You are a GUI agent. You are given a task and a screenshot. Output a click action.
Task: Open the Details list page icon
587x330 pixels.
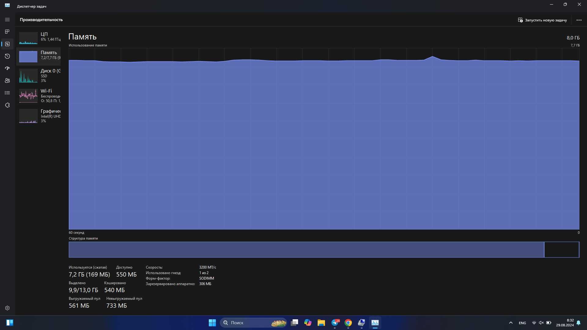click(7, 93)
